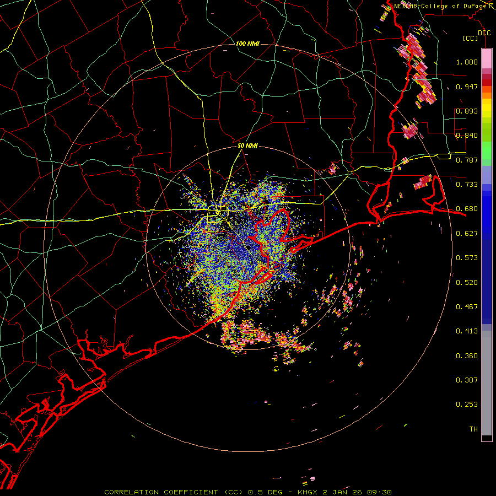Screen dimensions: 496x496
Task: Click the 0.627 scale value
Action: point(467,234)
